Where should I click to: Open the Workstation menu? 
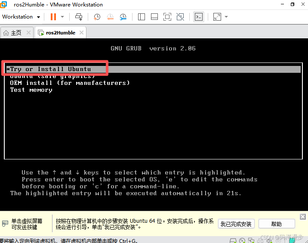(21, 17)
